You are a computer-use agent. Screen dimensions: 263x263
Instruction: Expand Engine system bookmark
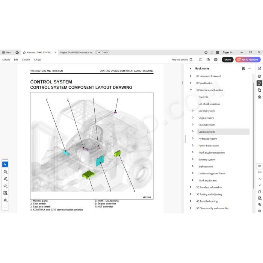pyautogui.click(x=193, y=118)
